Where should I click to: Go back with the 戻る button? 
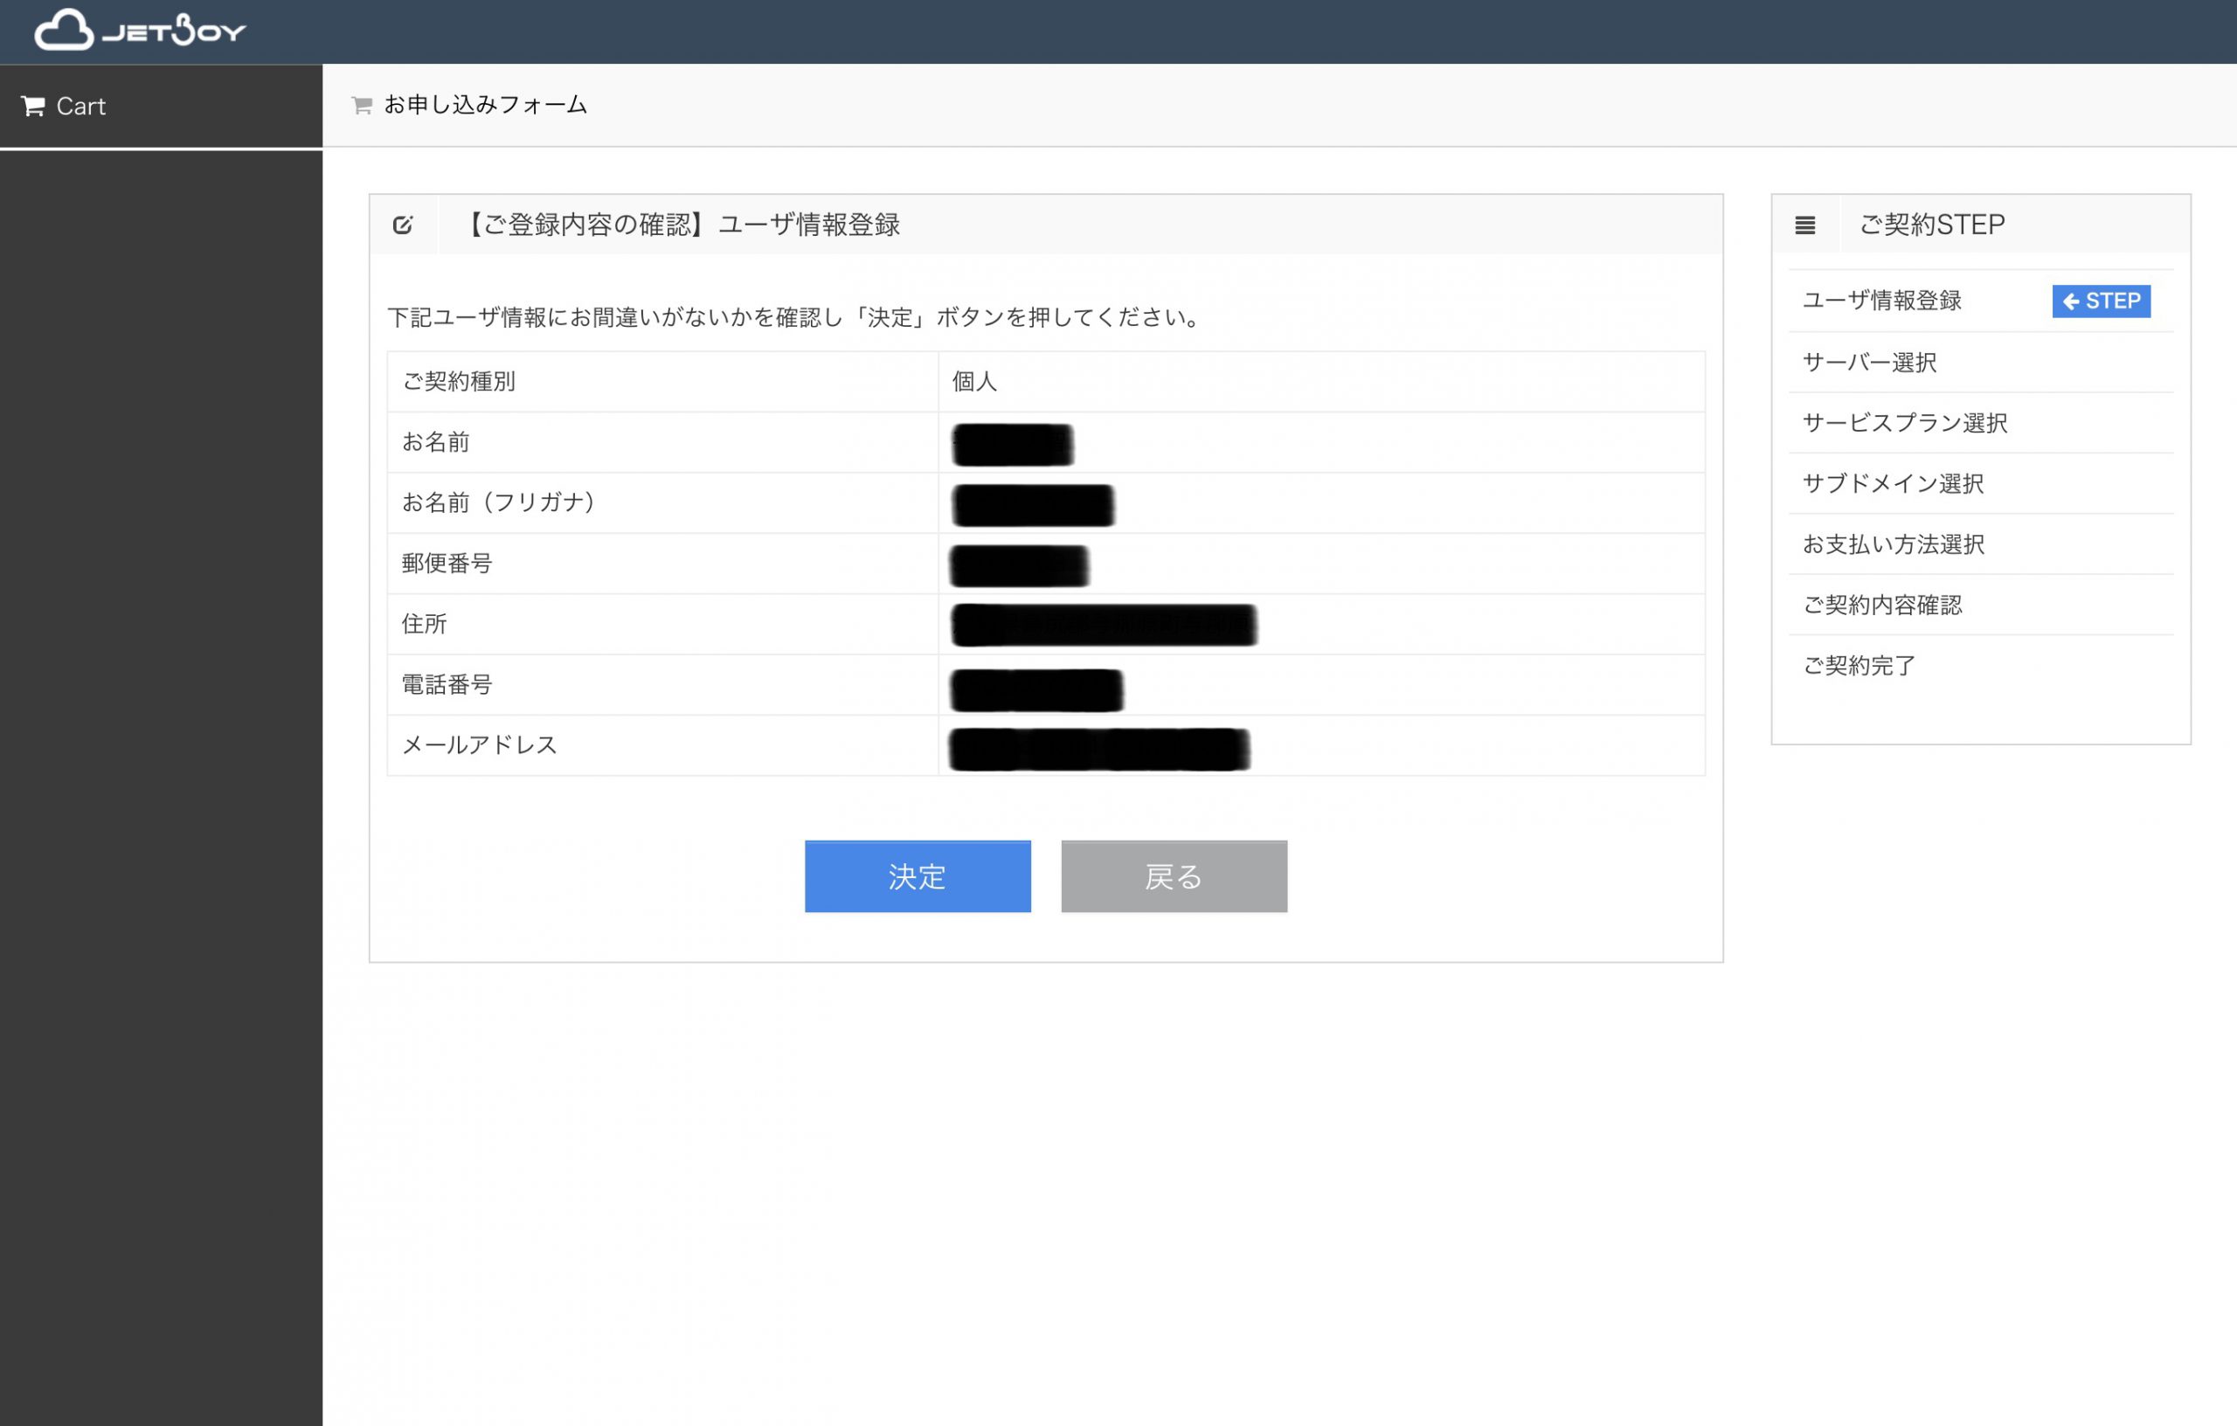coord(1174,876)
